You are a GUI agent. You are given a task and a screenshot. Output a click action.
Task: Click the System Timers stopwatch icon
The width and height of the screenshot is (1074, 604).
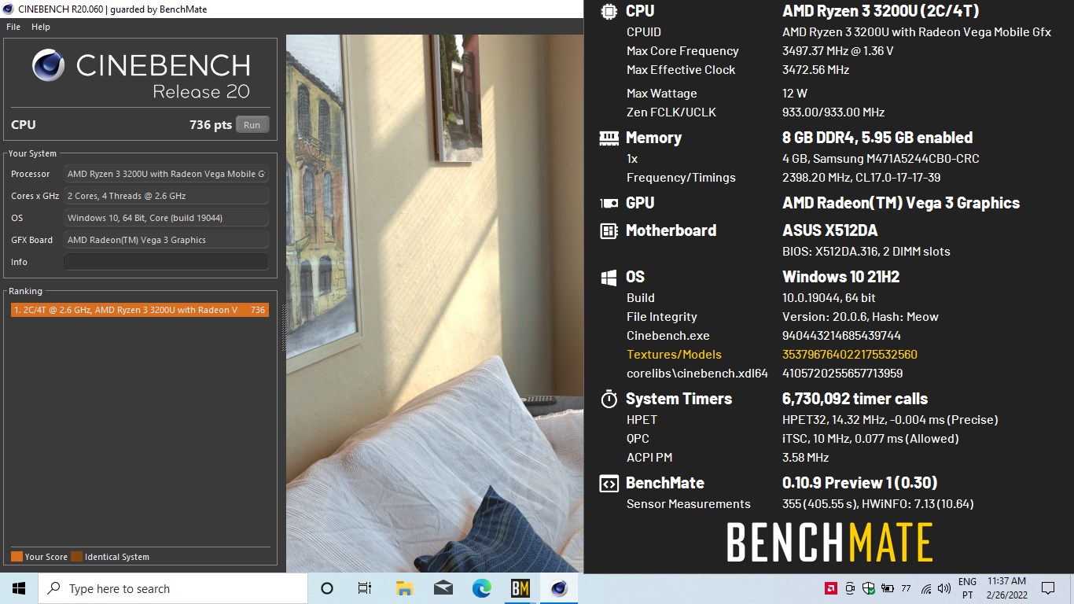click(x=609, y=399)
